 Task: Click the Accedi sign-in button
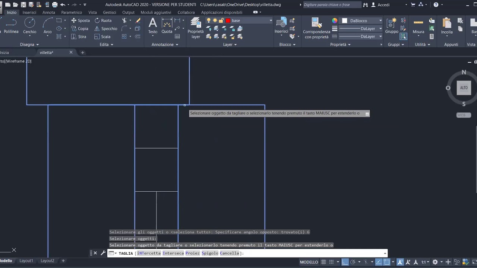[380, 5]
